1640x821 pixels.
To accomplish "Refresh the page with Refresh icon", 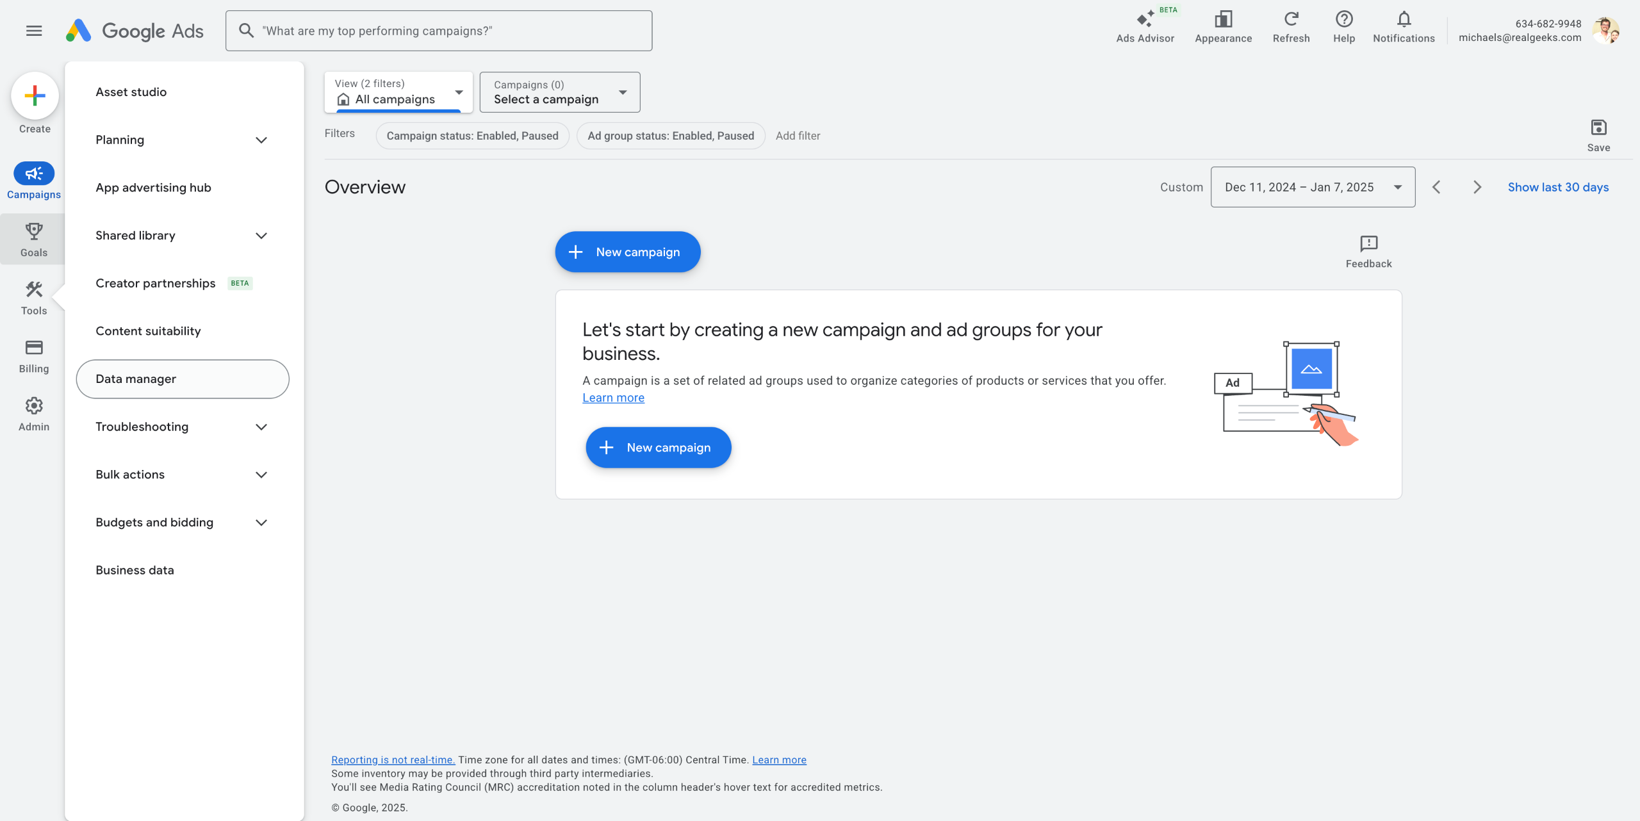I will point(1291,20).
